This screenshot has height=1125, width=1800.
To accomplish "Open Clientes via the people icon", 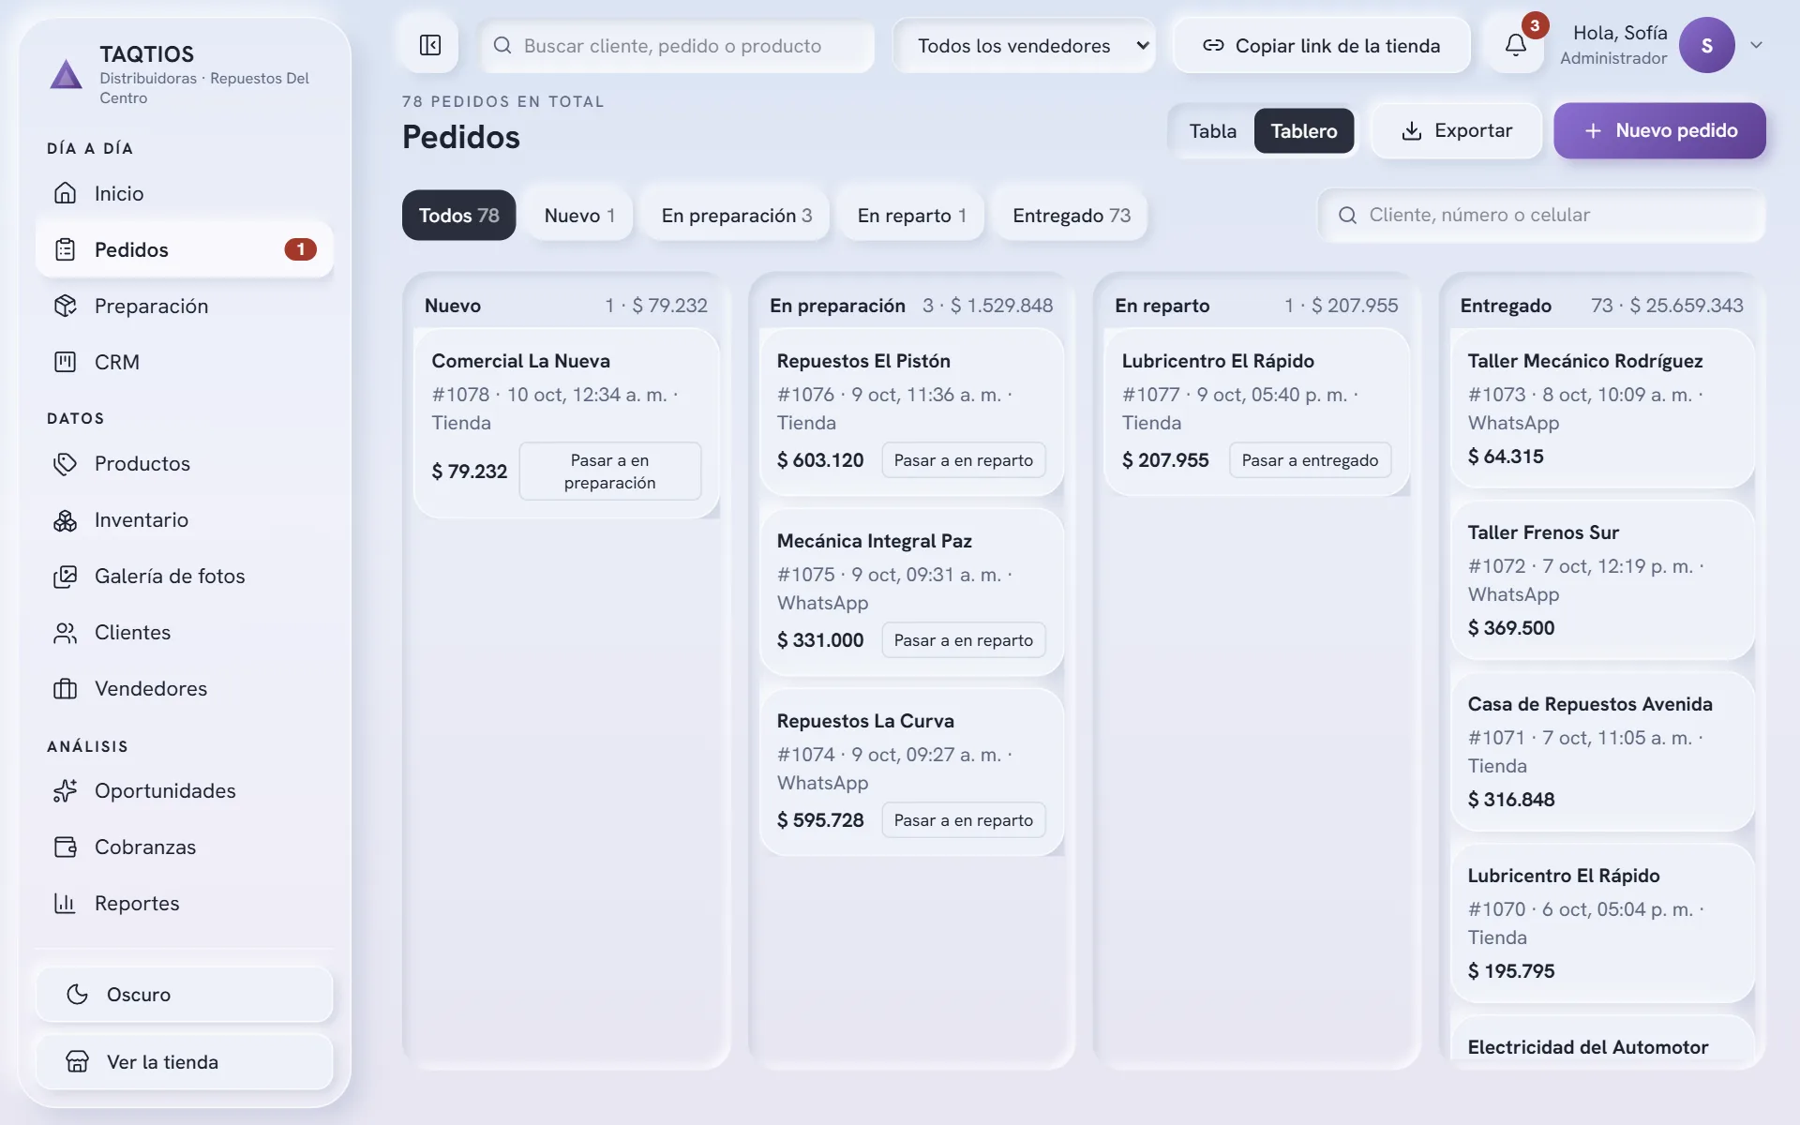I will click(65, 632).
